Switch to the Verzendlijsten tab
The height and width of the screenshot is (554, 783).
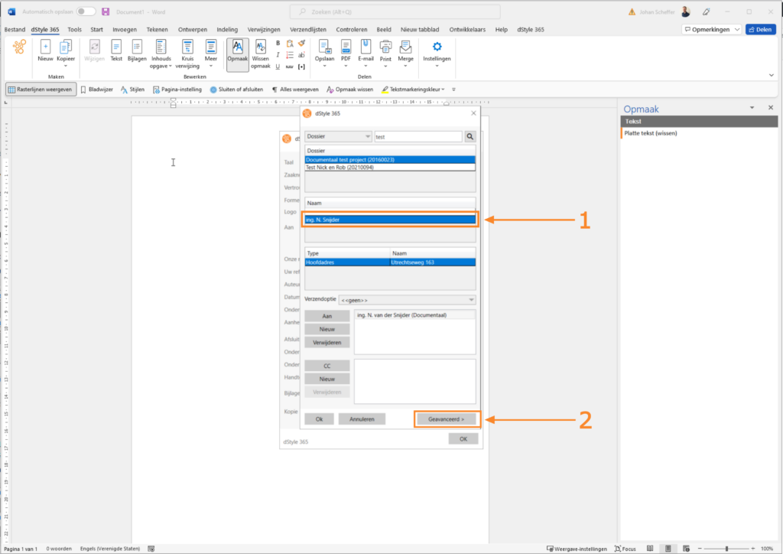click(x=308, y=30)
